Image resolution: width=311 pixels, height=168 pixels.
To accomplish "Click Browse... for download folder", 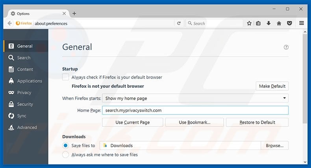I will point(274,146).
